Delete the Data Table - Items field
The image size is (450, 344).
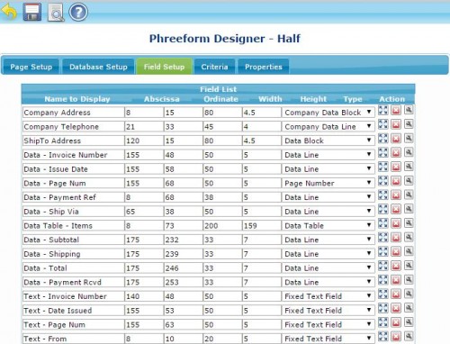(x=396, y=223)
